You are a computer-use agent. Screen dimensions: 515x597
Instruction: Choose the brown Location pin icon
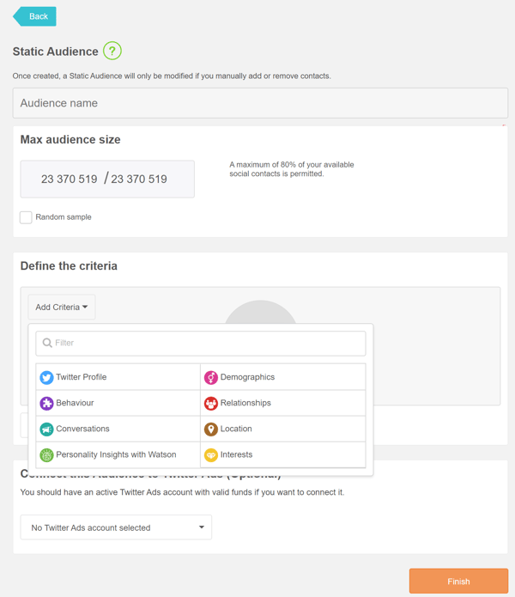click(210, 429)
